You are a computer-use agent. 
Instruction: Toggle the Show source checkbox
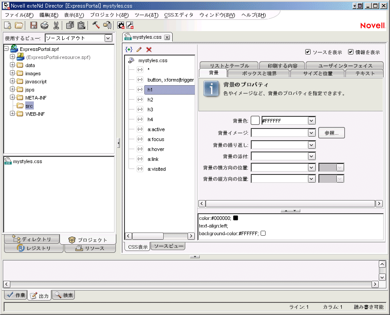[308, 52]
